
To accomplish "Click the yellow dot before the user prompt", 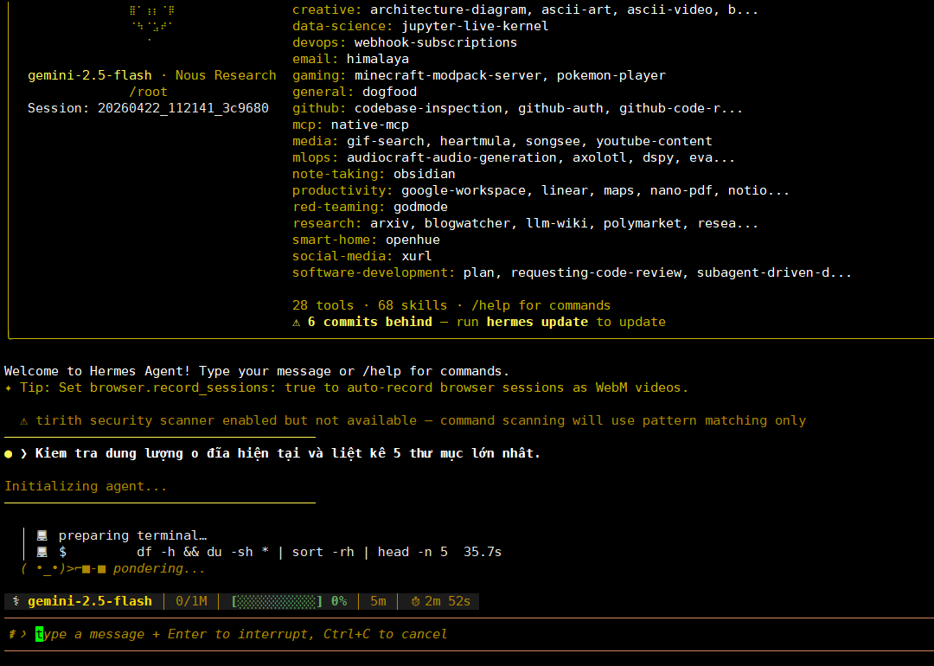I will pyautogui.click(x=9, y=453).
